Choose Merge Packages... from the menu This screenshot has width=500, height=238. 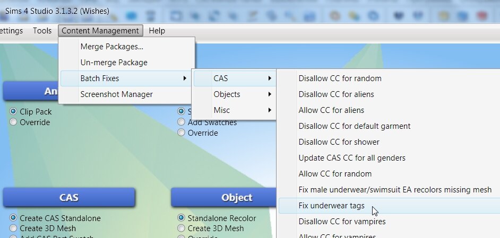(x=127, y=47)
